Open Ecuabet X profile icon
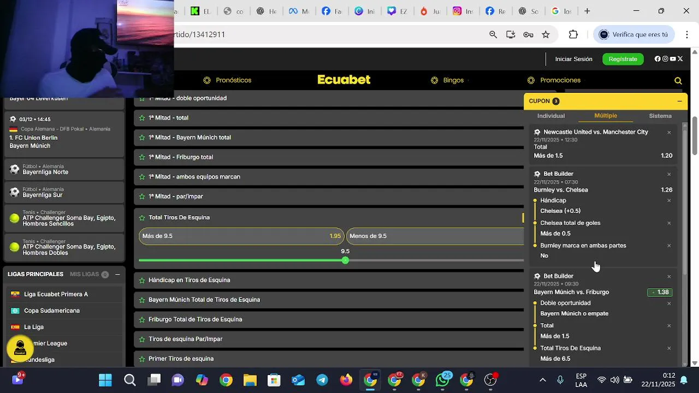The image size is (699, 393). pyautogui.click(x=680, y=59)
